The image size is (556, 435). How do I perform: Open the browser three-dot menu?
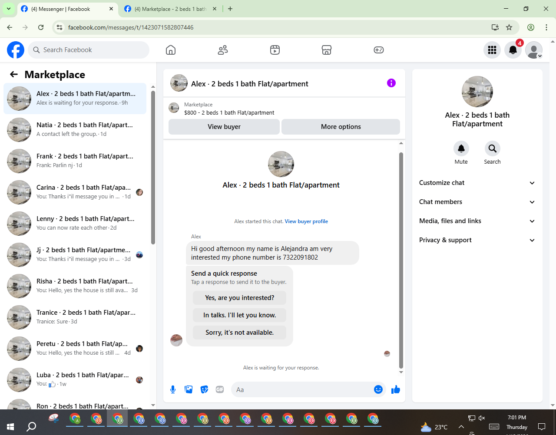tap(546, 27)
